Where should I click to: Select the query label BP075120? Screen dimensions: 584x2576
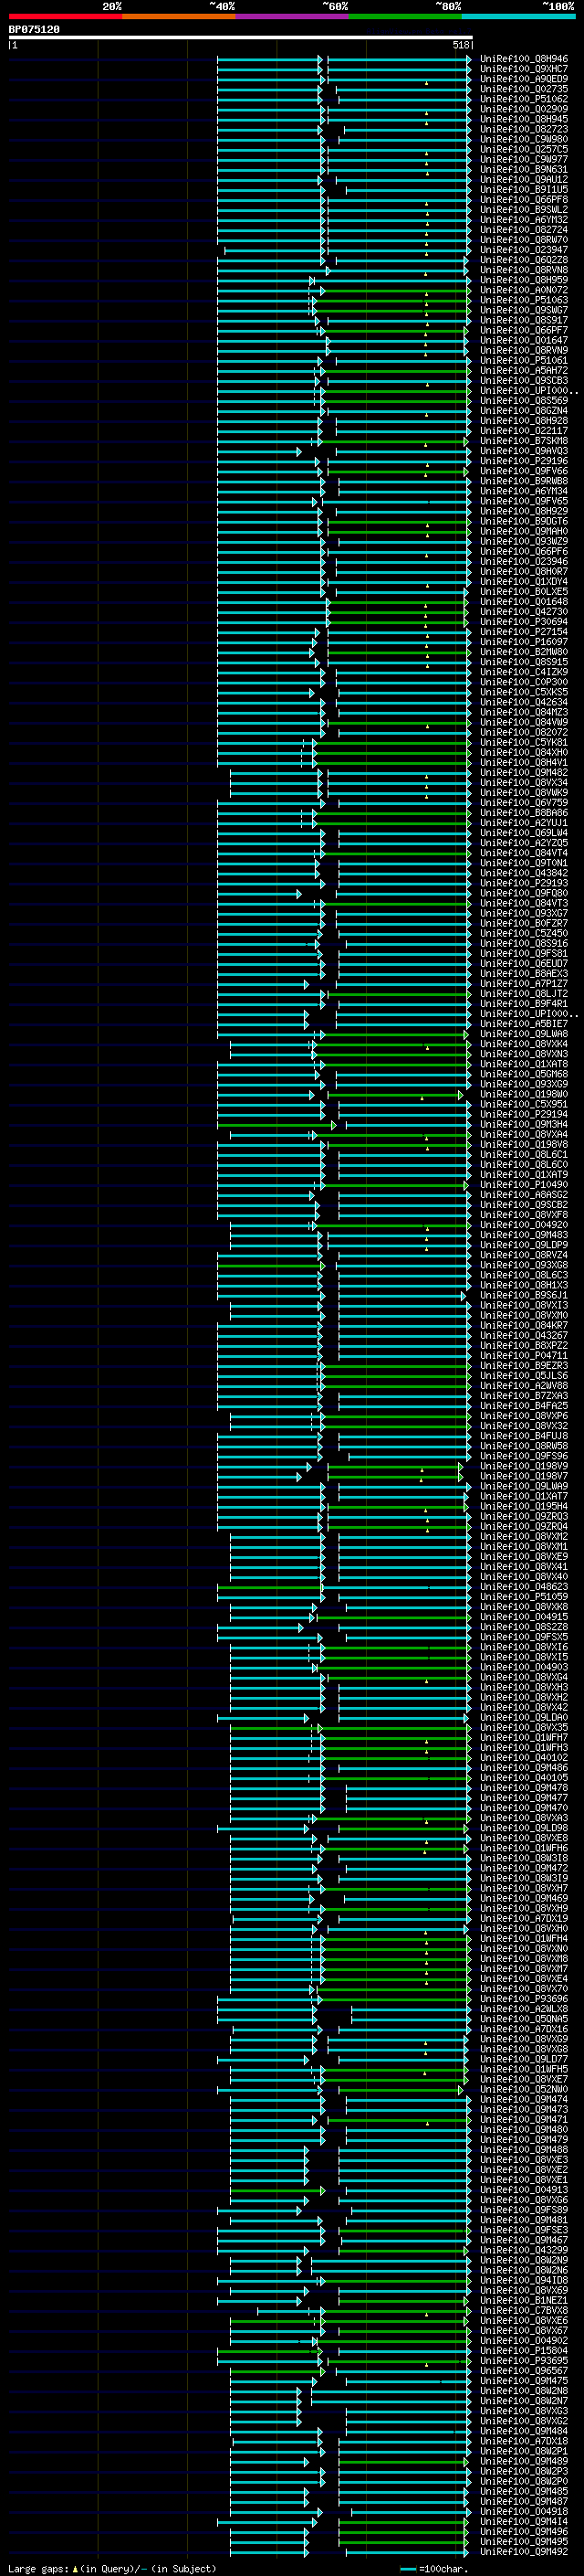pyautogui.click(x=34, y=29)
